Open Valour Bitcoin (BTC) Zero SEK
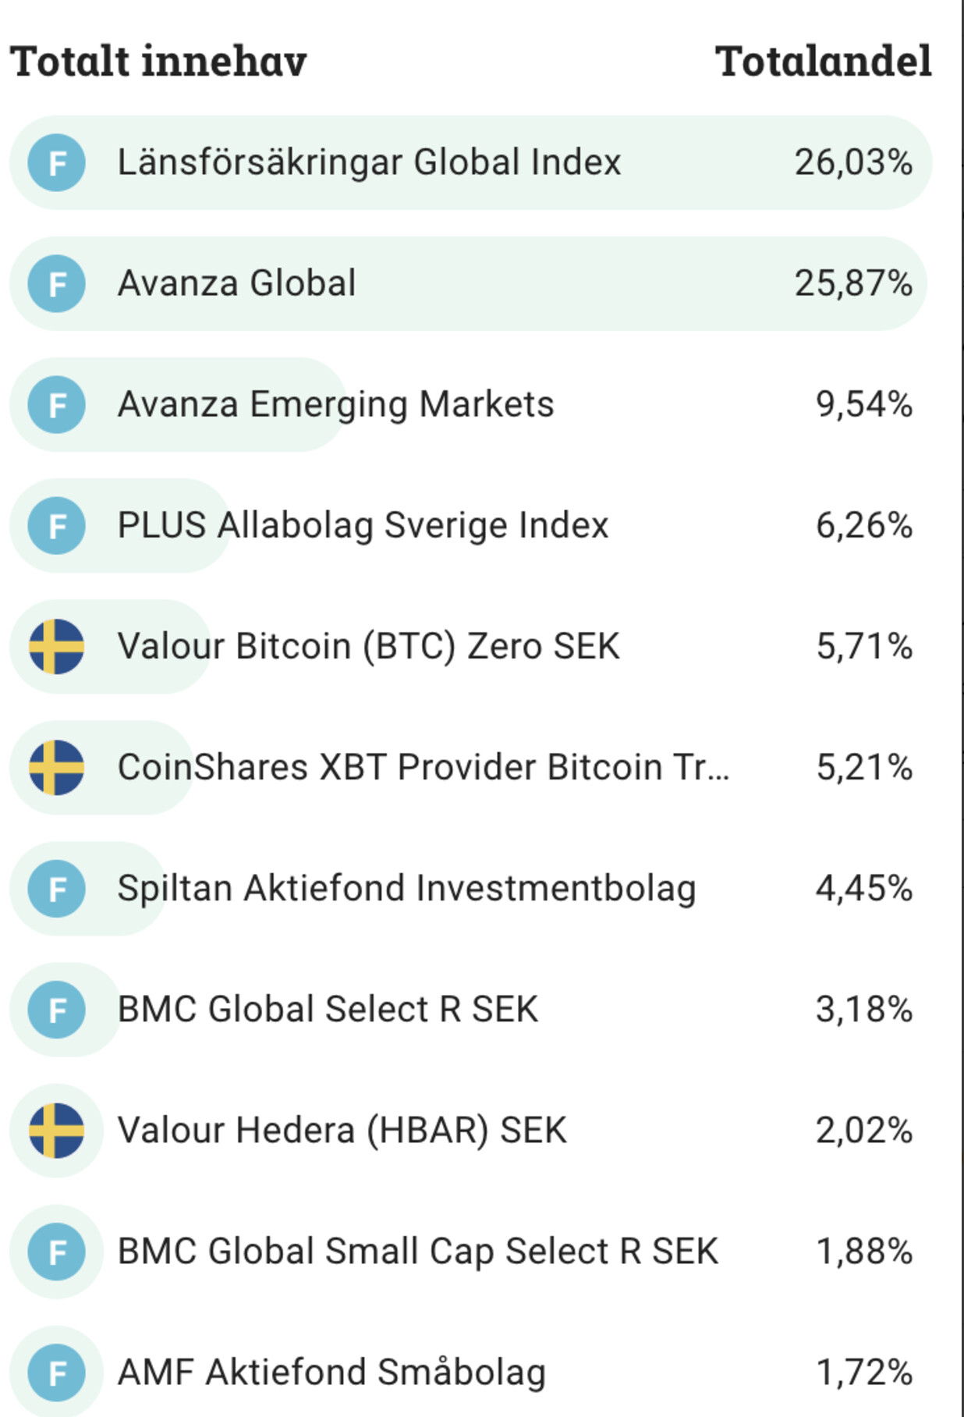 tap(368, 647)
